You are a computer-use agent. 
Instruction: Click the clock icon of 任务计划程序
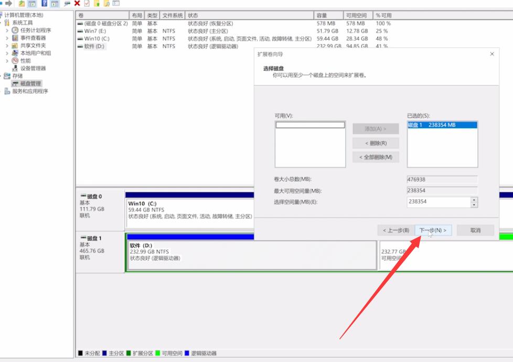[15, 30]
